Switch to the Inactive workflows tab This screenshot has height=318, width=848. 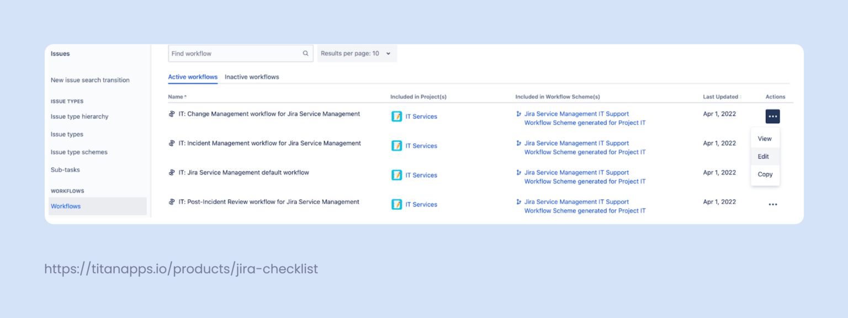click(252, 77)
